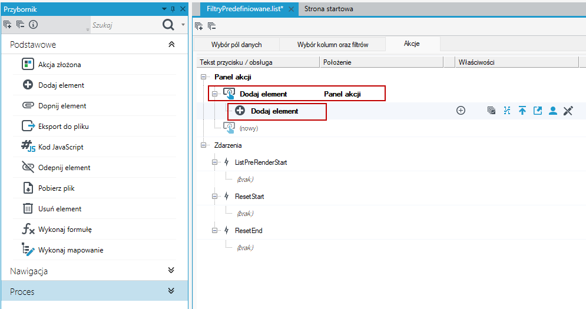Collapse the ResetStart event node
The width and height of the screenshot is (586, 309).
pyautogui.click(x=214, y=196)
